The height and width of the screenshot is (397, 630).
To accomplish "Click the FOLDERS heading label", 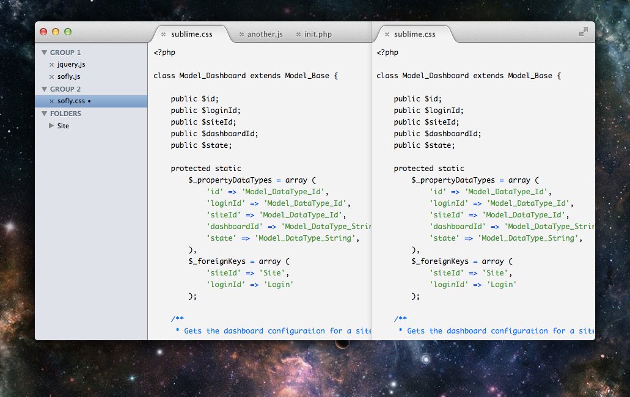I will coord(65,114).
